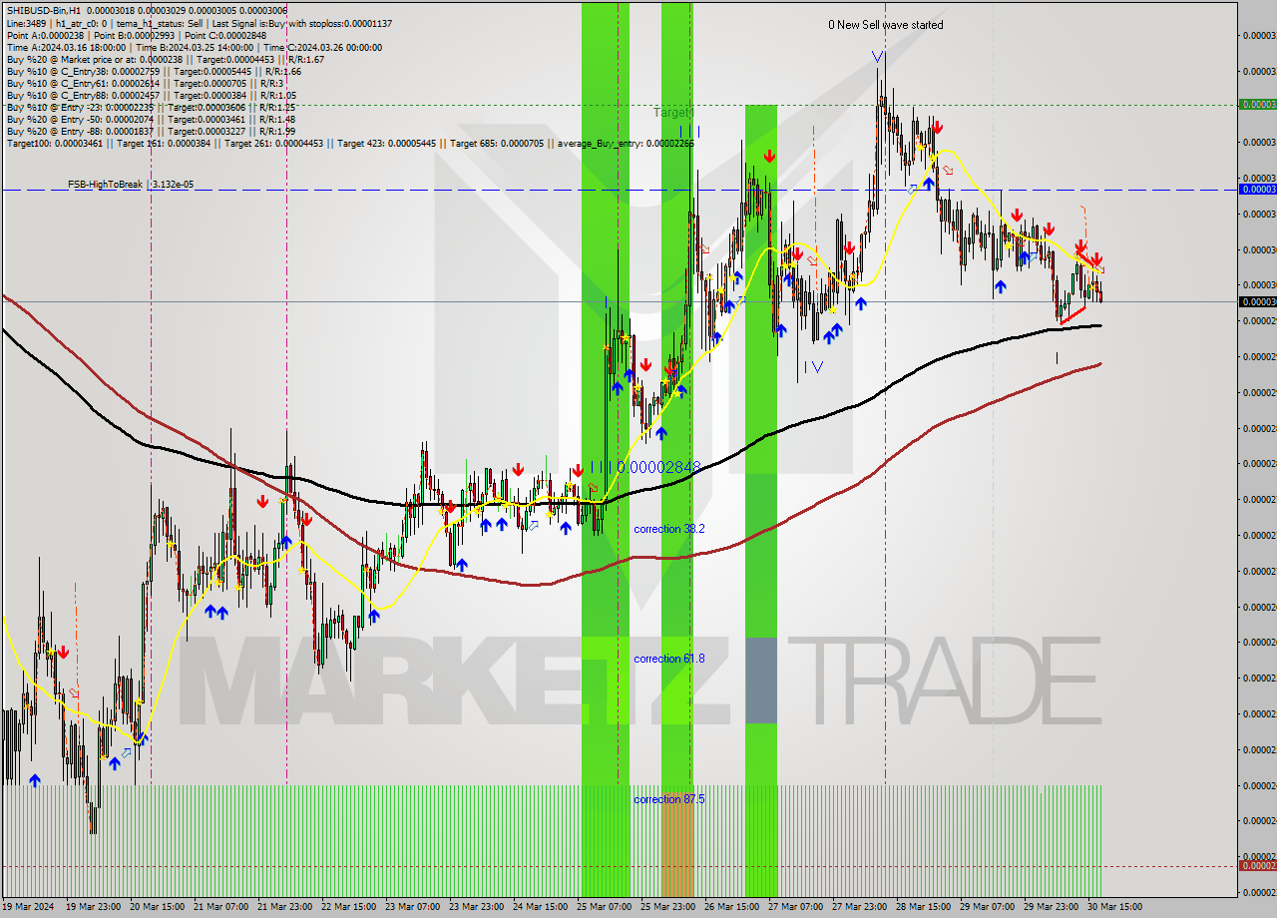
Task: Click the 'correction 87.5' label
Action: 669,799
